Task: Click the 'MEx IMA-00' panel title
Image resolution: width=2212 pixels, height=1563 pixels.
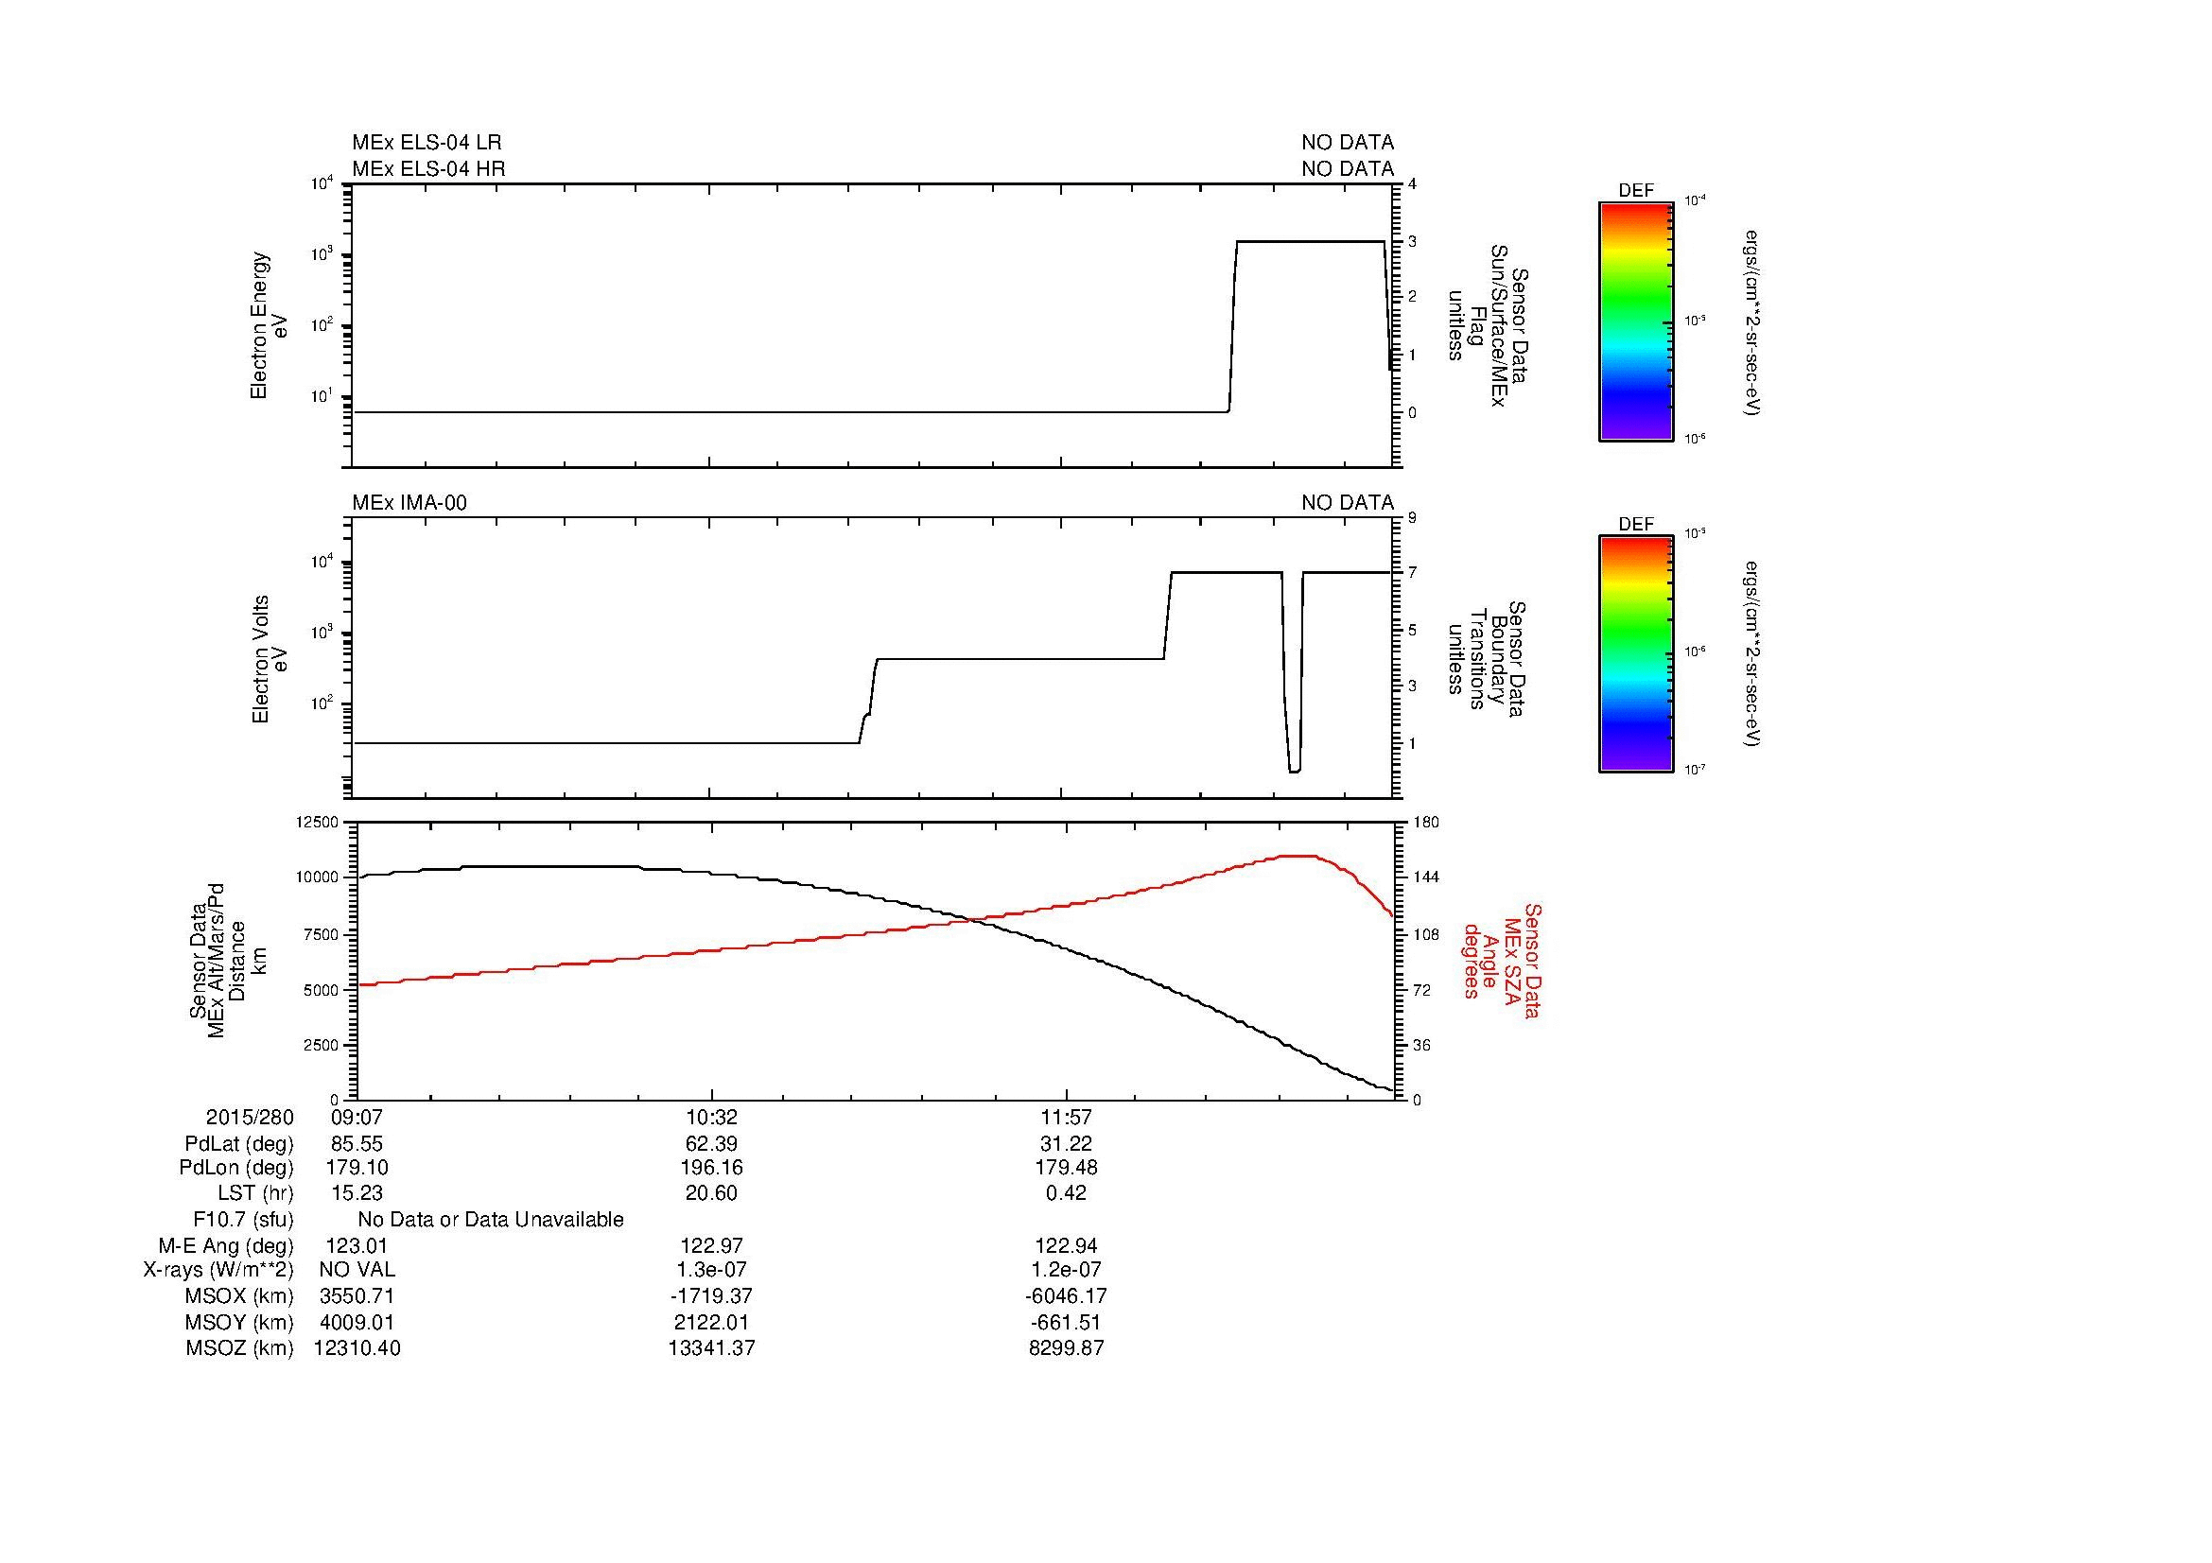Action: tap(409, 503)
